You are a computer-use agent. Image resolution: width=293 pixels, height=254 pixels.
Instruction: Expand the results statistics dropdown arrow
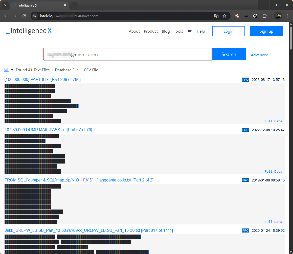[x=12, y=70]
